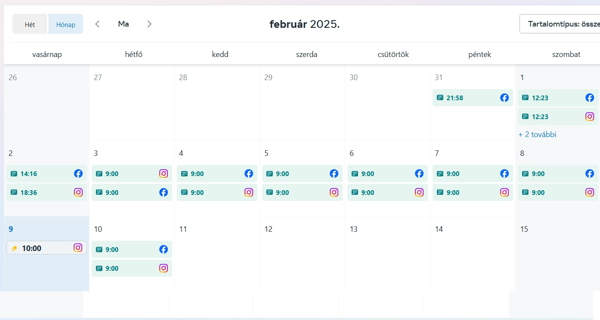
Task: Click Instagram icon on February 3 post
Action: 164,173
